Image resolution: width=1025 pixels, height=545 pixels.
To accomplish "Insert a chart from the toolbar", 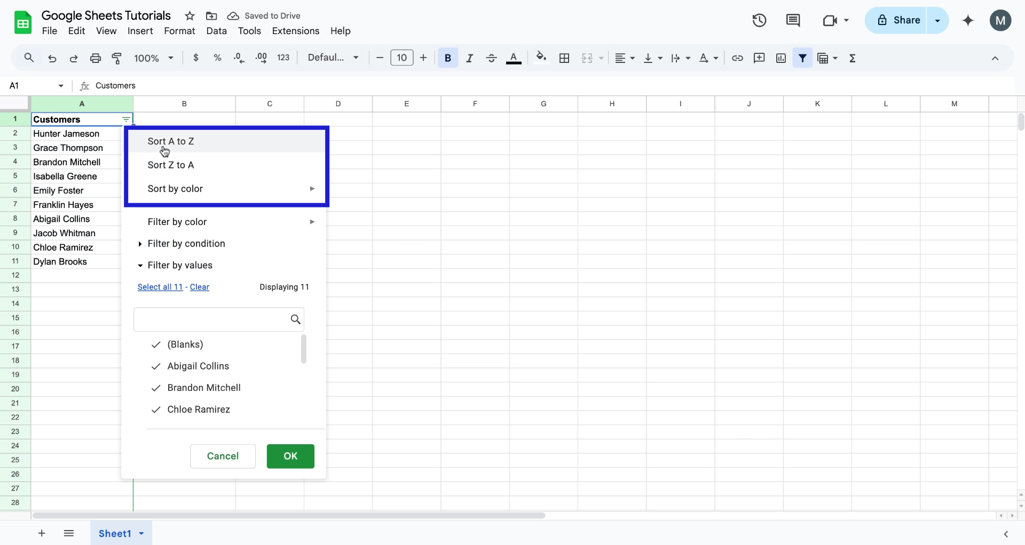I will coord(780,58).
